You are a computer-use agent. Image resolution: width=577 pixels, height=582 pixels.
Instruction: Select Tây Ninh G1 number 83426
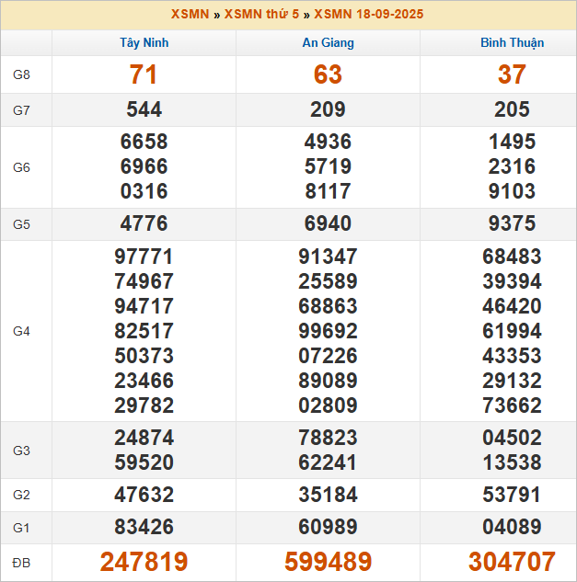tap(144, 528)
